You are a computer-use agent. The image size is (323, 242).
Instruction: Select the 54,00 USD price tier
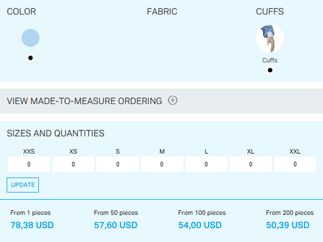click(200, 225)
